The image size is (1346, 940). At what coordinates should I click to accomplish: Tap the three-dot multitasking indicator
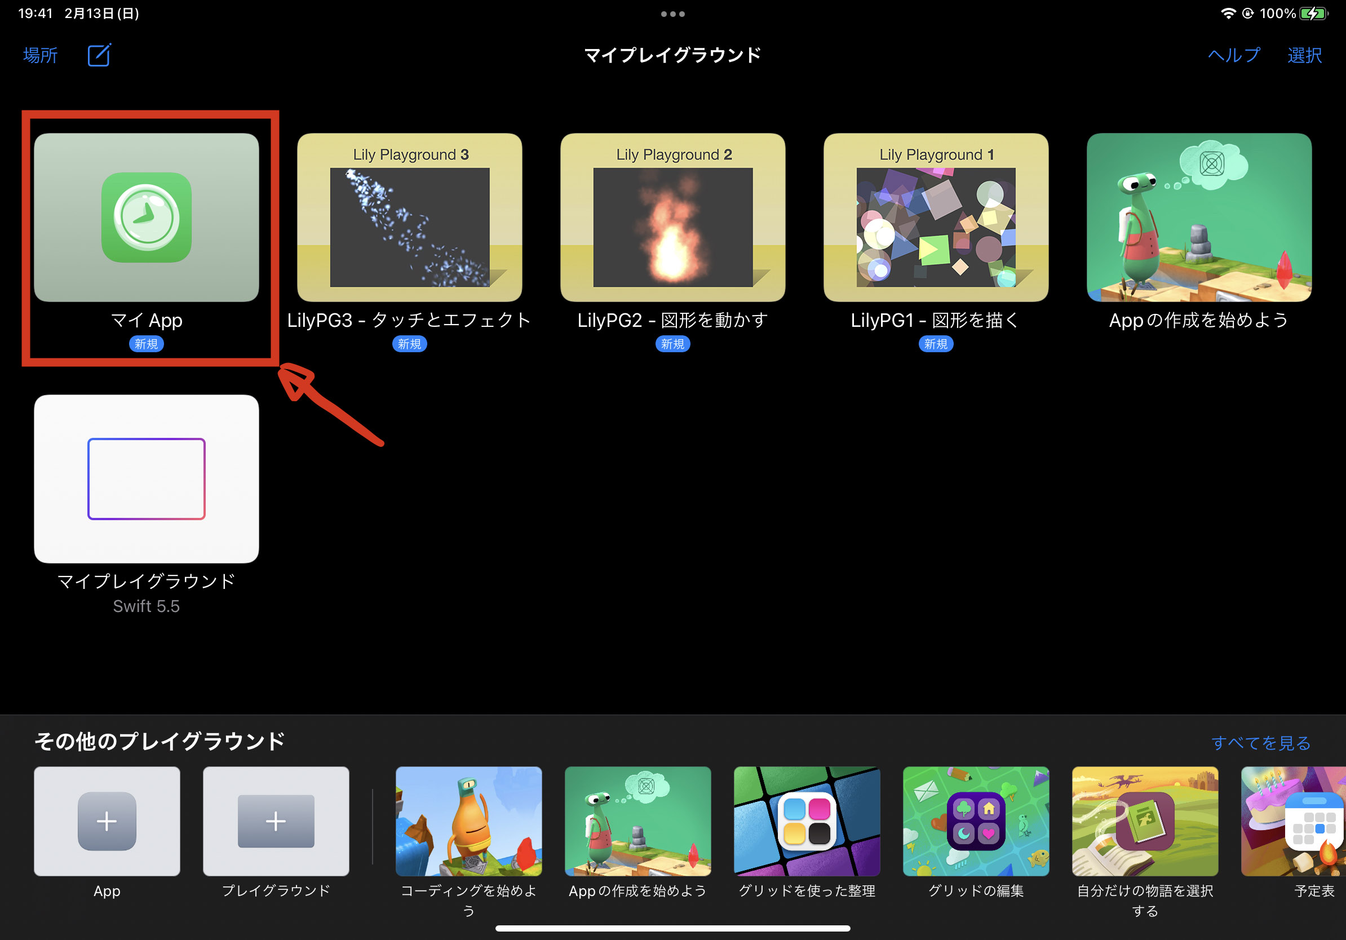pos(673,14)
